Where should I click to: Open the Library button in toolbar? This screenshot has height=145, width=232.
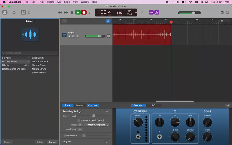coord(5,12)
